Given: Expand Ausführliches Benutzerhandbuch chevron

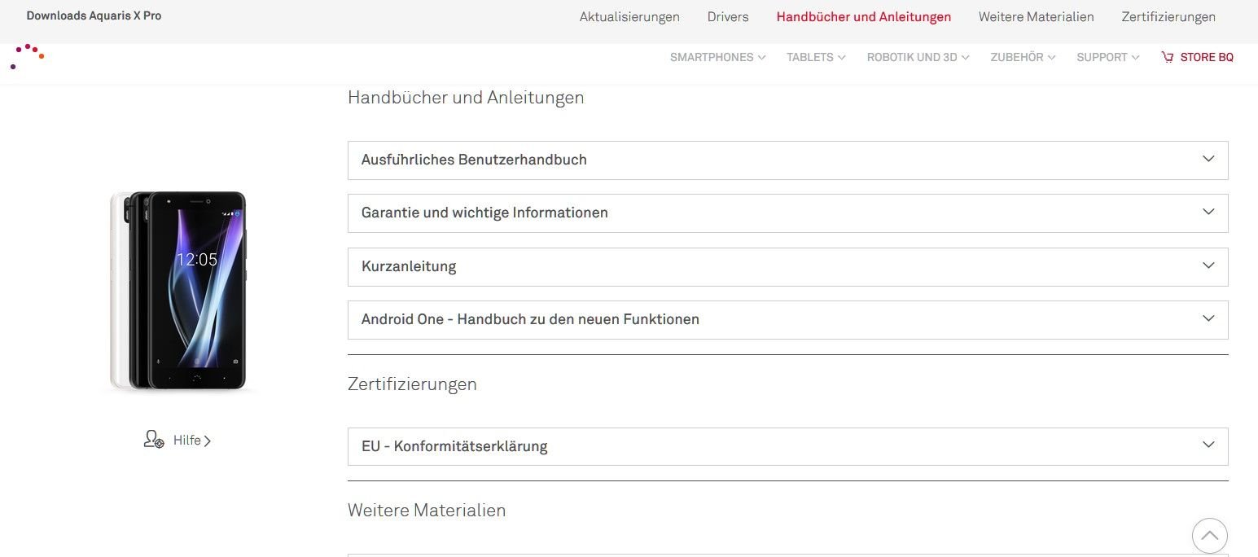Looking at the screenshot, I should tap(1208, 159).
